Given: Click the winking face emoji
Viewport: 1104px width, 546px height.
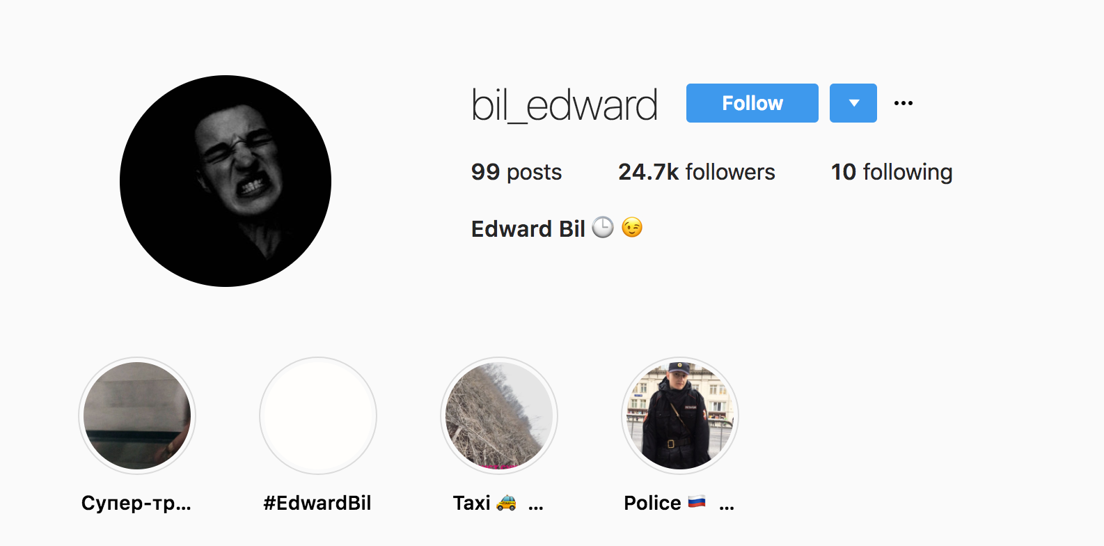Looking at the screenshot, I should click(632, 227).
